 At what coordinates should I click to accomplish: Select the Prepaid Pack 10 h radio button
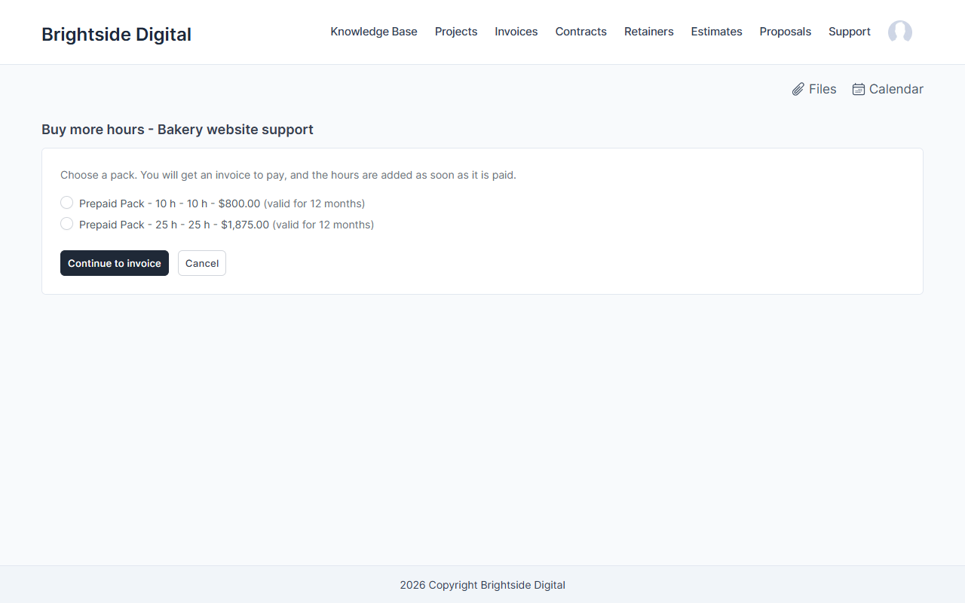pos(67,203)
